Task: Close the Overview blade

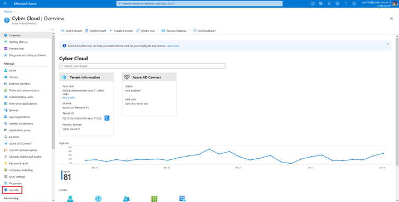Action: [x=391, y=19]
